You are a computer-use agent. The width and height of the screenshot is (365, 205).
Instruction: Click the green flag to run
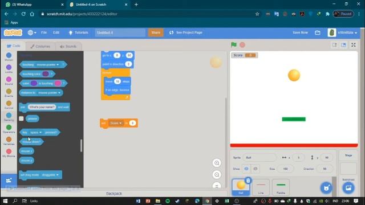[x=234, y=44]
